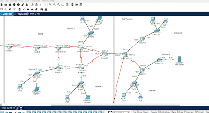
Task: Open the Extensions menu
Action: click(x=35, y=1)
